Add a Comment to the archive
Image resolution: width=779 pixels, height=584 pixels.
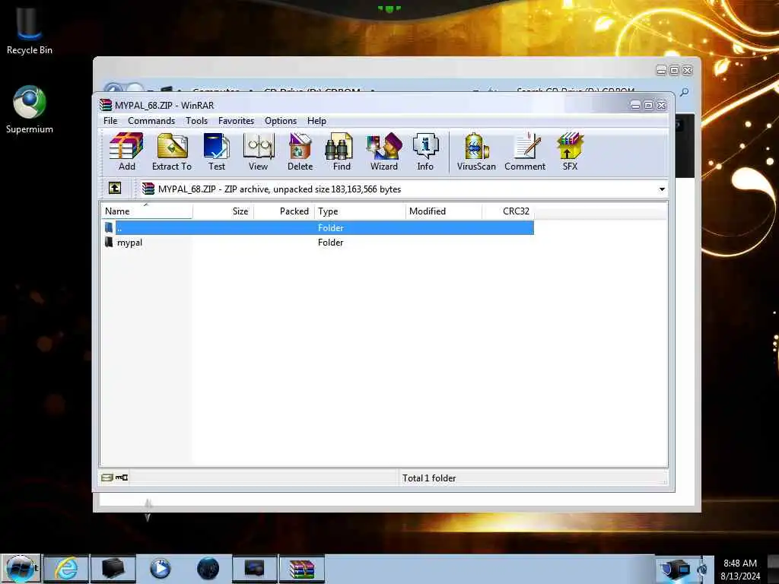[525, 151]
